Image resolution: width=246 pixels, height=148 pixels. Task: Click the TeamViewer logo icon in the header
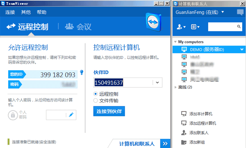(x=154, y=22)
